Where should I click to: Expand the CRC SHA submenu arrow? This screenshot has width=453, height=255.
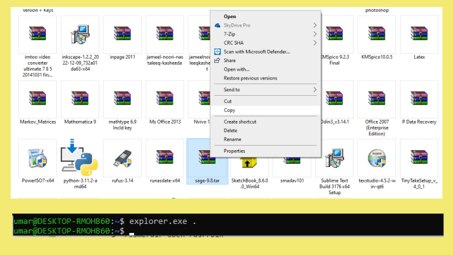[315, 43]
